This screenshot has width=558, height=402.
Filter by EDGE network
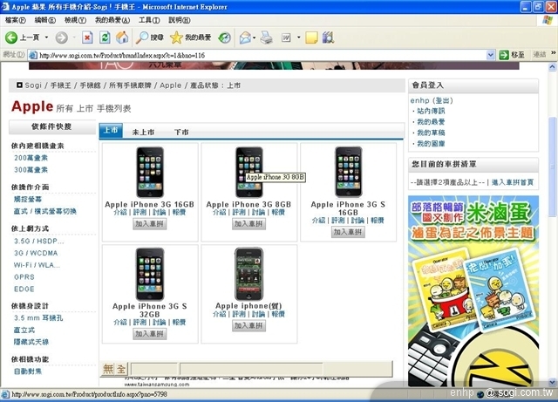point(24,289)
